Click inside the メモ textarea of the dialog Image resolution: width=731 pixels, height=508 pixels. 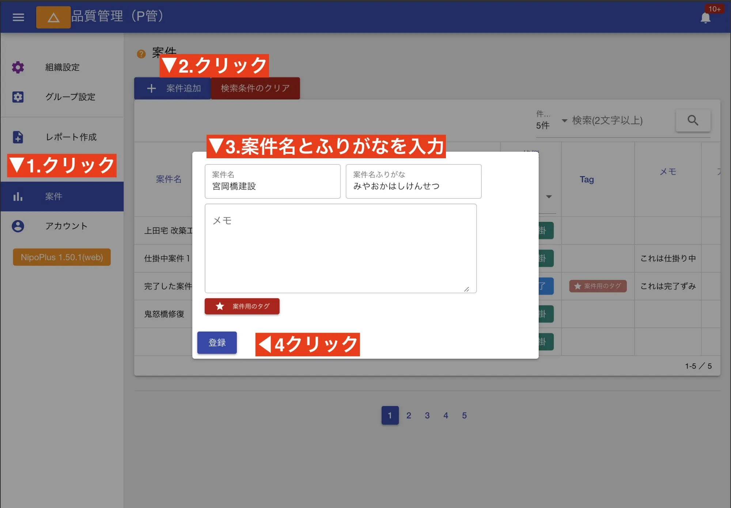(x=341, y=249)
